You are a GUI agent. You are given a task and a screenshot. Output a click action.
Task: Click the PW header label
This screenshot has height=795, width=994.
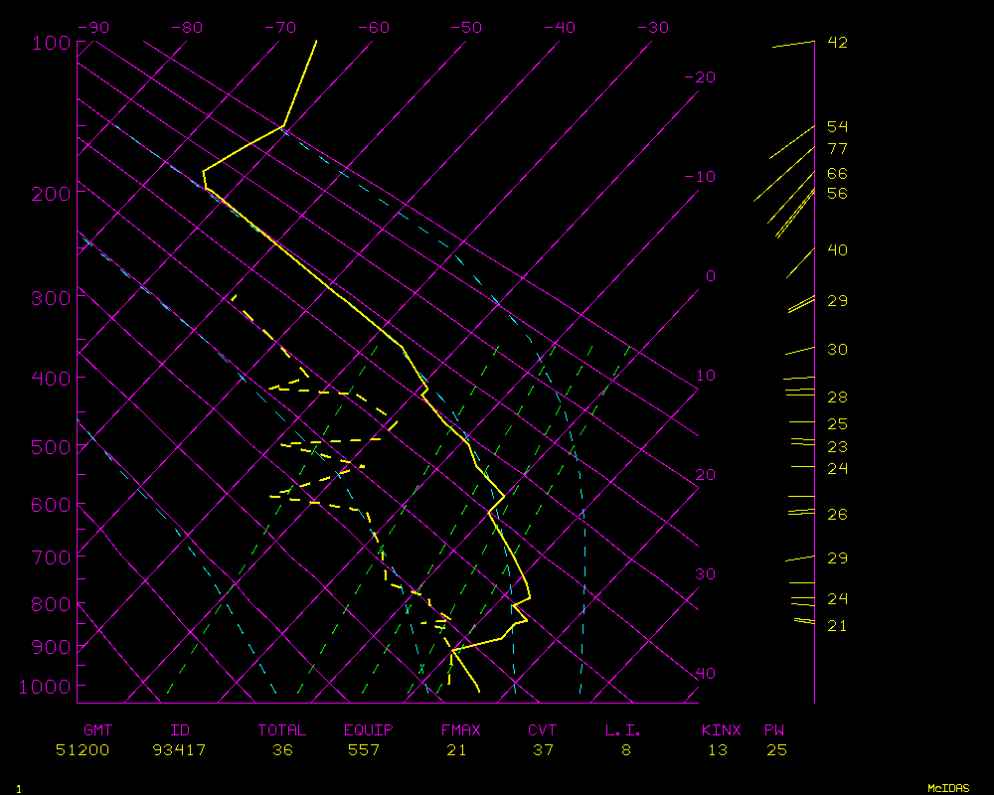(774, 730)
